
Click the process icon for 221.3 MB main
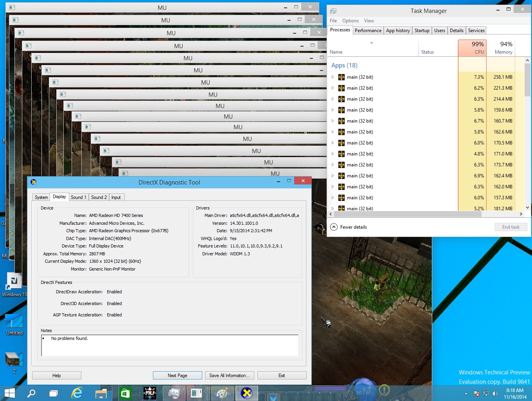341,88
